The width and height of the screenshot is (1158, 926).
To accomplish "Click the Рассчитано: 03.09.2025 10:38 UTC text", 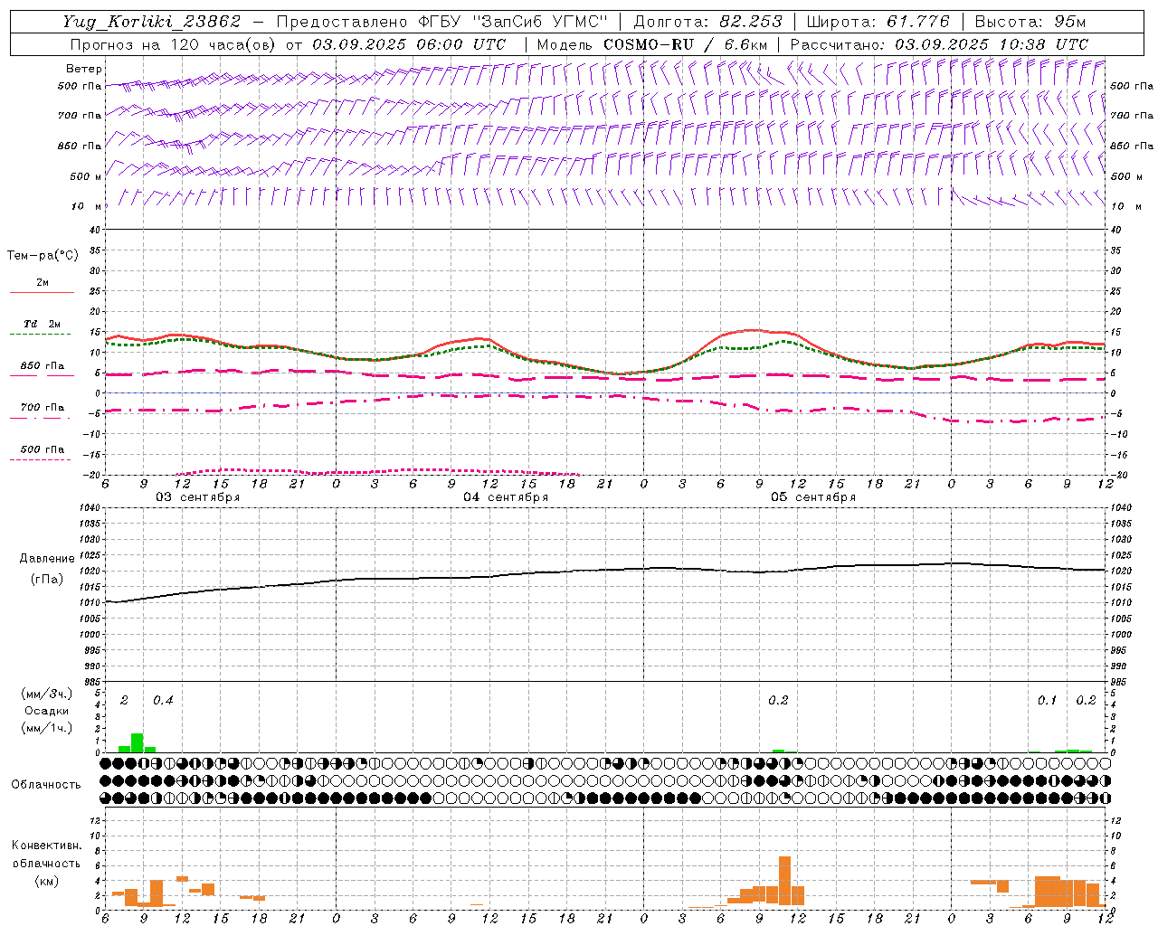I will coord(939,44).
